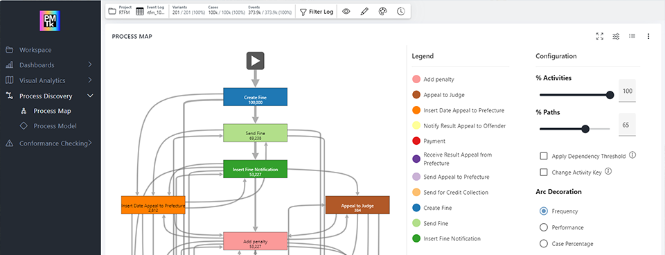Click the clock history icon in the toolbar

tap(401, 12)
